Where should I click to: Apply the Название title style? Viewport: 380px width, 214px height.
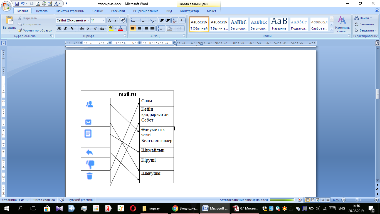click(279, 24)
